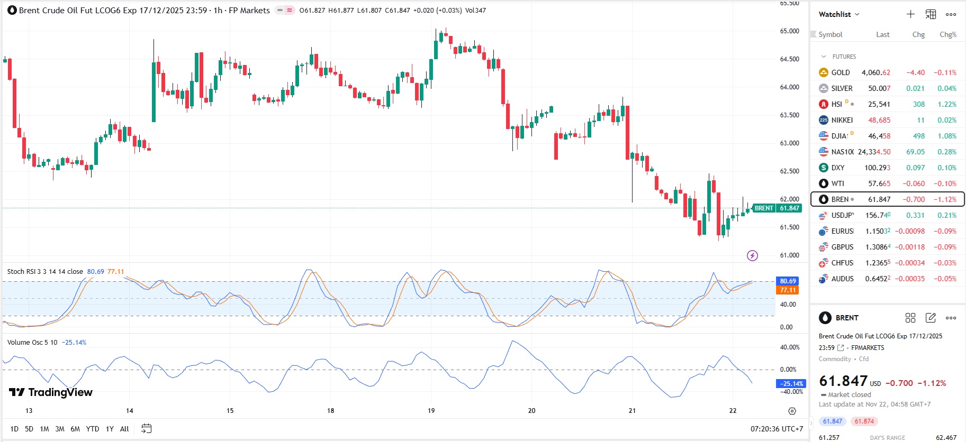966x442 pixels.
Task: Toggle the pink approximate-data indicator by chart title
Action: 290,11
